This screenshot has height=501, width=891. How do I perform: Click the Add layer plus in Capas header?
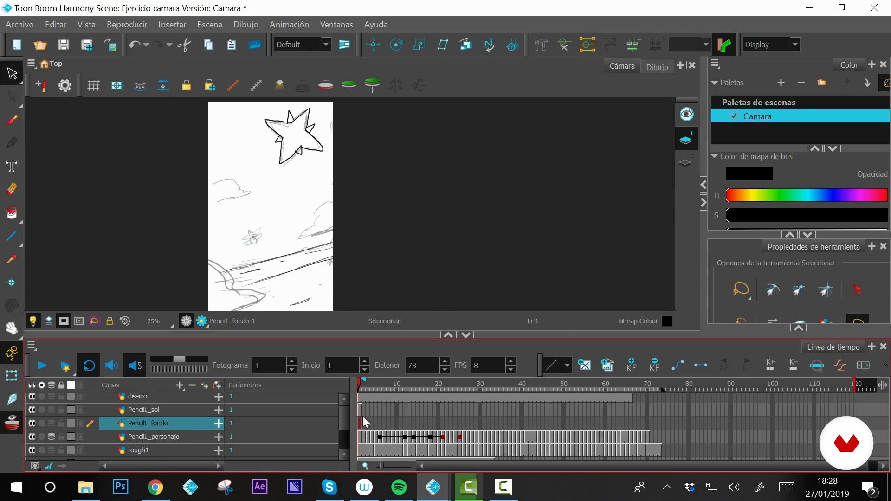click(180, 385)
